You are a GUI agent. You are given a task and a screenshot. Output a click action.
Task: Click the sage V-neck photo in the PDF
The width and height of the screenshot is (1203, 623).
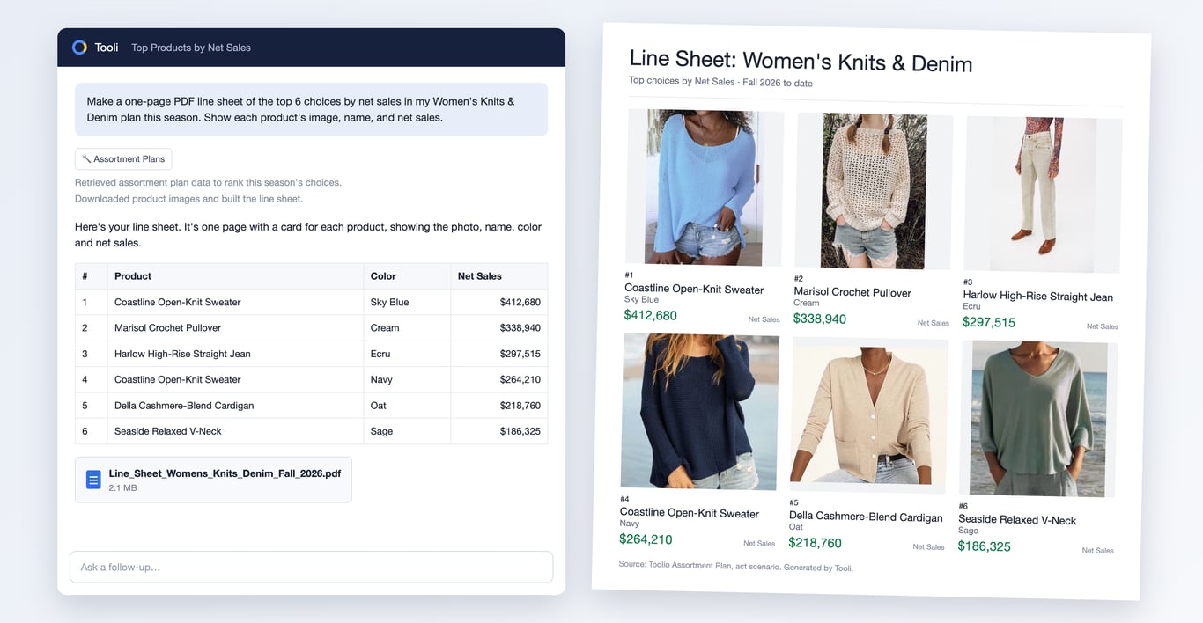point(1038,419)
